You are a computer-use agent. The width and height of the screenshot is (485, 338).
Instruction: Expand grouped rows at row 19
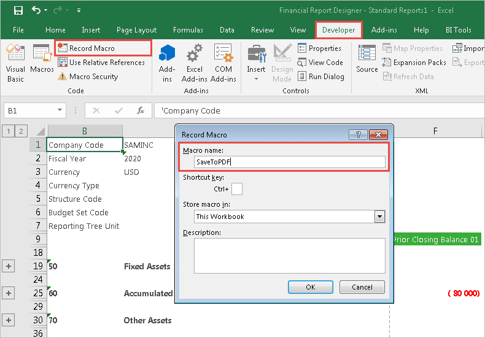click(x=9, y=266)
